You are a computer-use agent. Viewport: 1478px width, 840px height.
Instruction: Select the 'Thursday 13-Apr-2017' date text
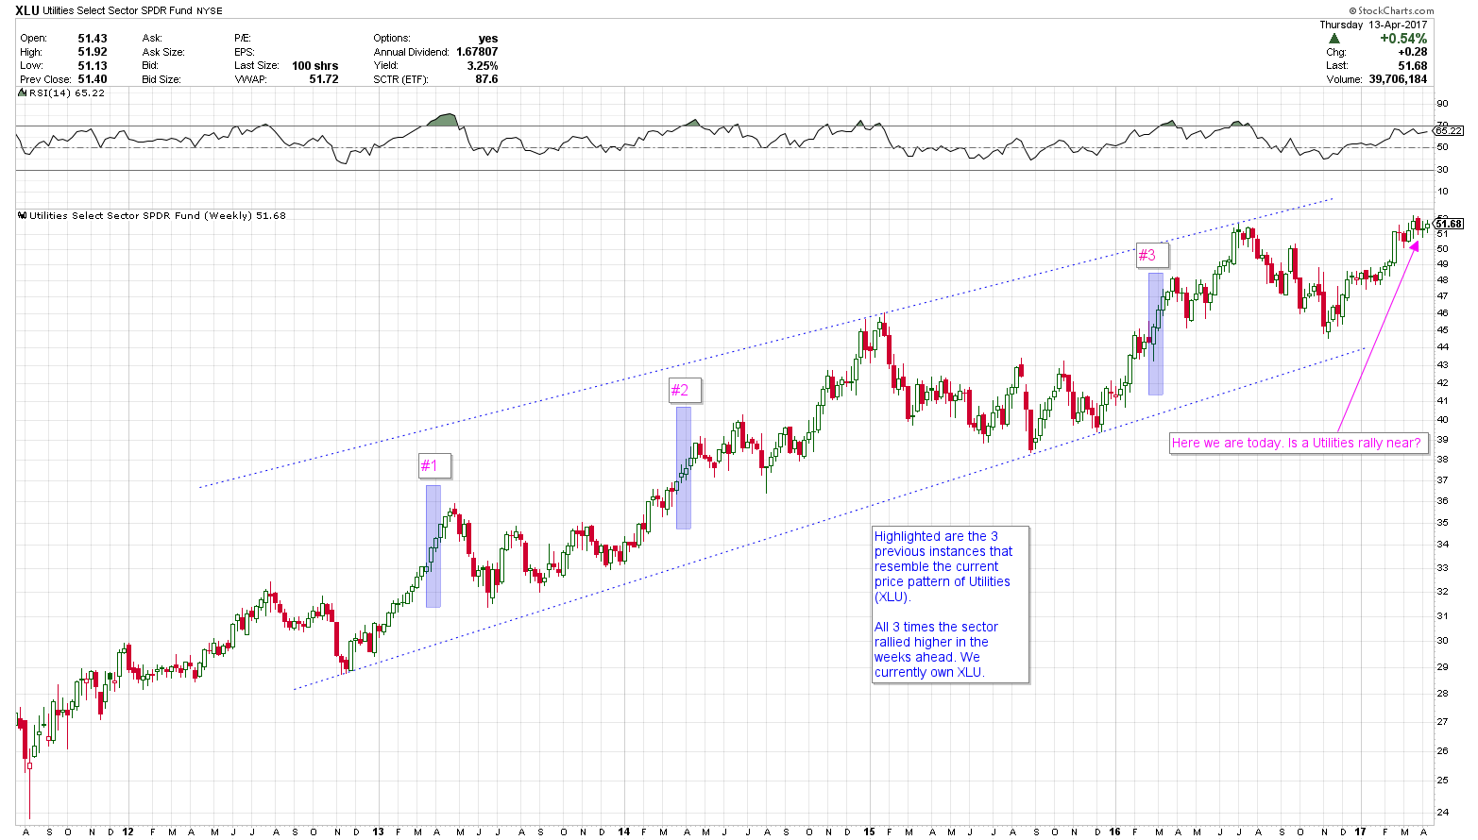(1373, 25)
